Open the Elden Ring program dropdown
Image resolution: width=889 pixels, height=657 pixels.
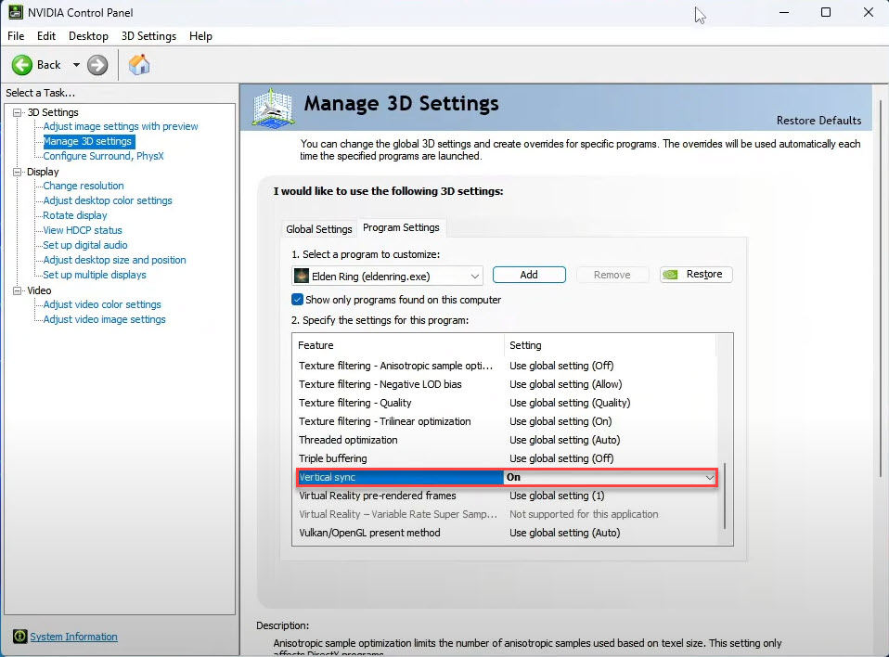point(475,276)
